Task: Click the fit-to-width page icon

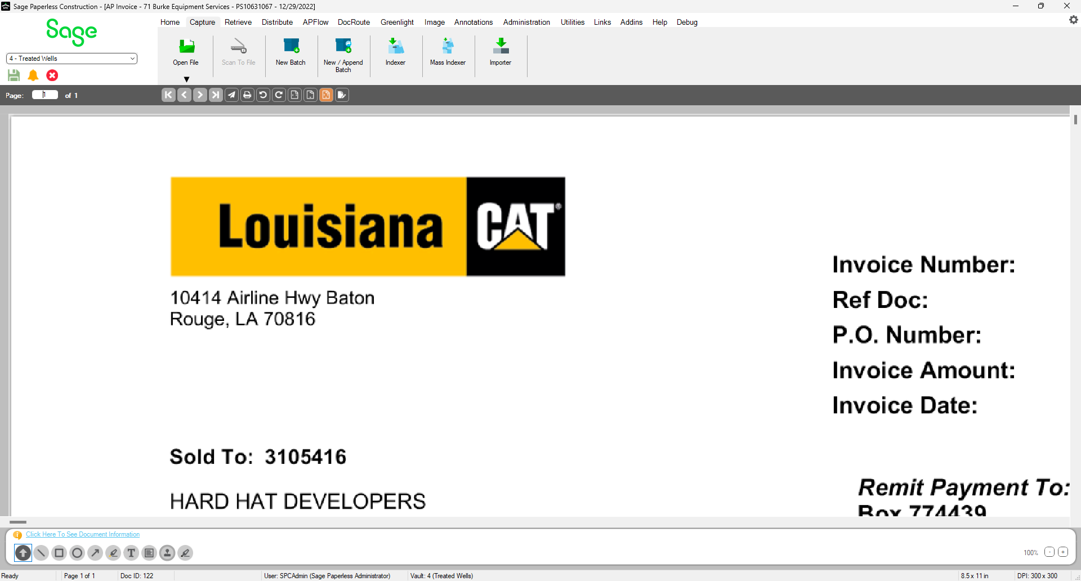Action: pos(294,95)
